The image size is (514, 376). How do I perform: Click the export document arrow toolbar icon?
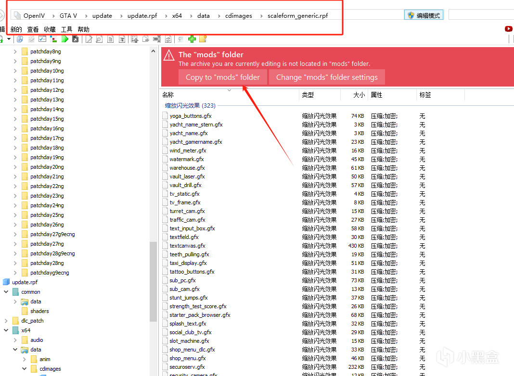pyautogui.click(x=145, y=39)
